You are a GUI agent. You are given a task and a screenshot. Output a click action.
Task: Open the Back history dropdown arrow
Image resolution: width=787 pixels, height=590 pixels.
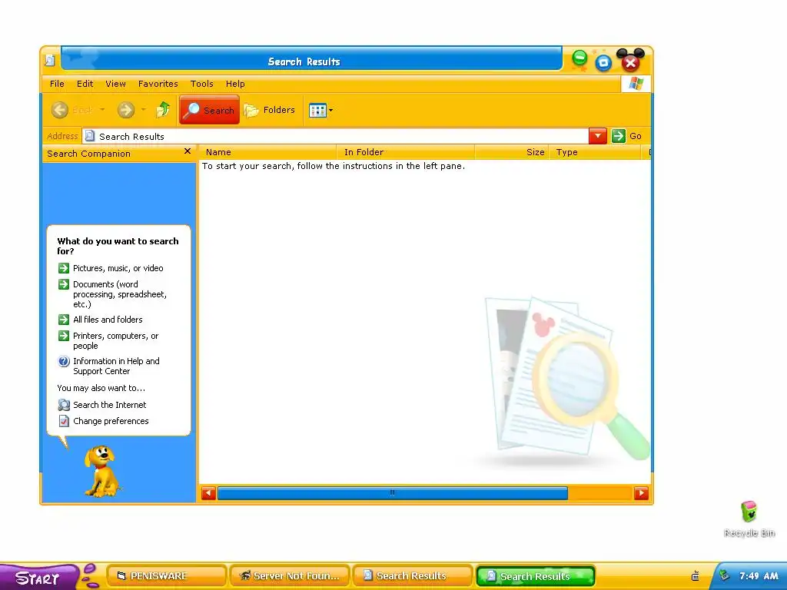coord(102,110)
